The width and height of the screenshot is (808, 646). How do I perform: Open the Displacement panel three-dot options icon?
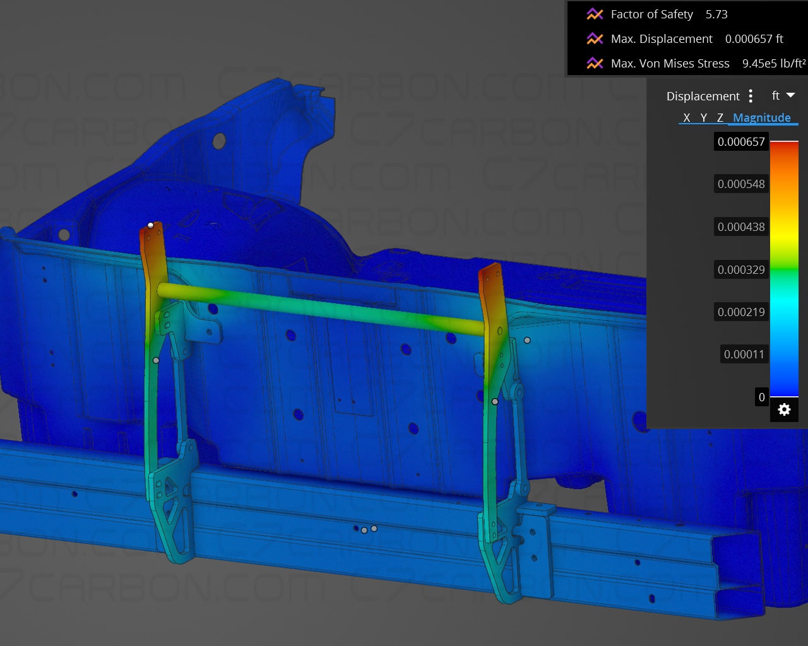[751, 96]
